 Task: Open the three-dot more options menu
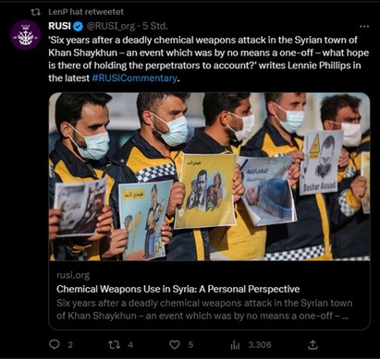coord(364,27)
